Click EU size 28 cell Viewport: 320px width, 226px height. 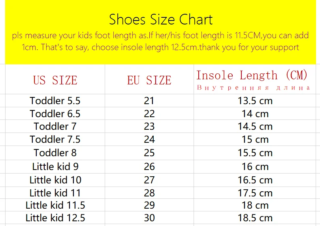point(149,193)
